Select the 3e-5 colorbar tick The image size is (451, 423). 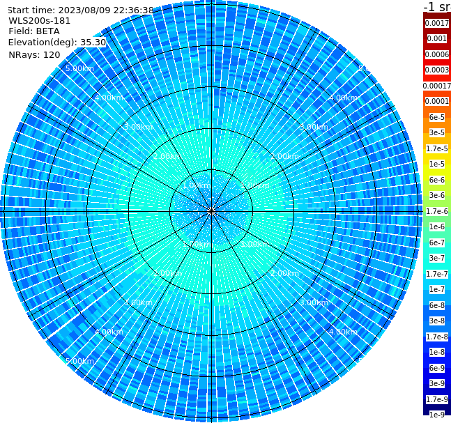[437, 132]
